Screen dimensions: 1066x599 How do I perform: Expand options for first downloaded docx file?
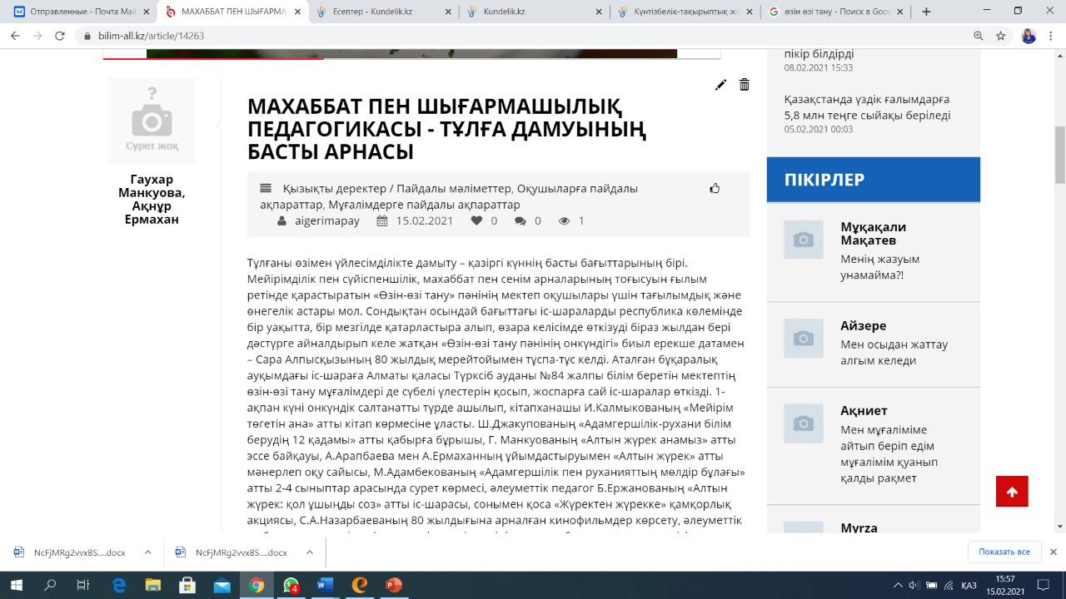coord(147,552)
